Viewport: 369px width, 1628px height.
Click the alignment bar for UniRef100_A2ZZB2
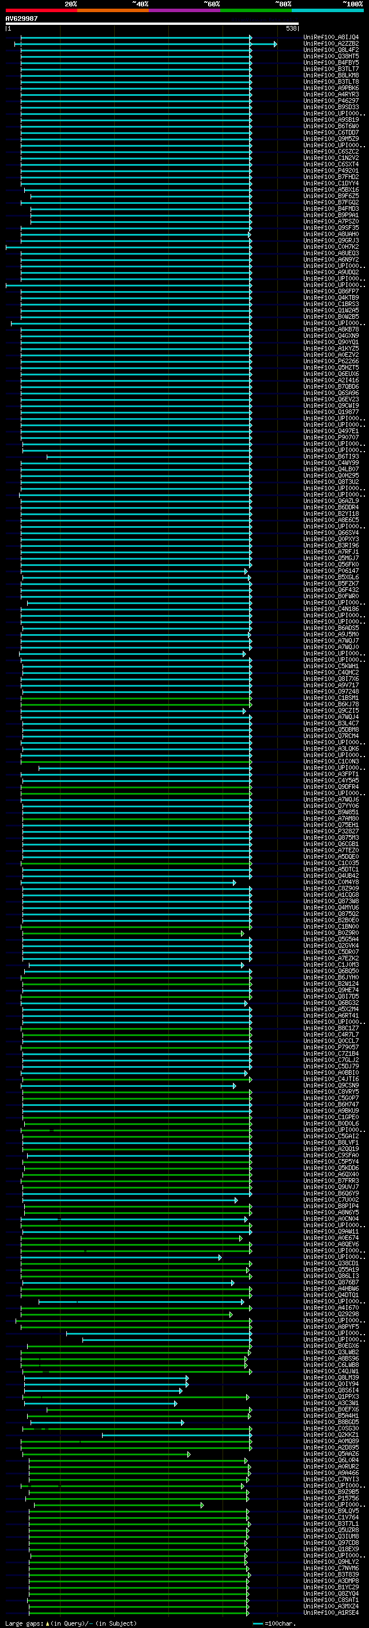click(146, 44)
